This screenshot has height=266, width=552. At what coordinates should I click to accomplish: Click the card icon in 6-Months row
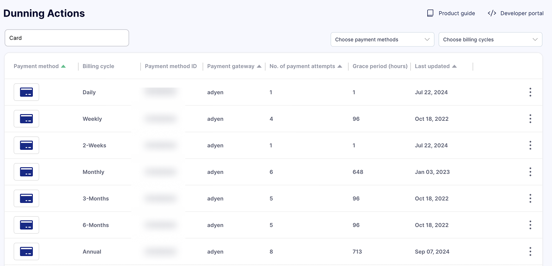[27, 225]
